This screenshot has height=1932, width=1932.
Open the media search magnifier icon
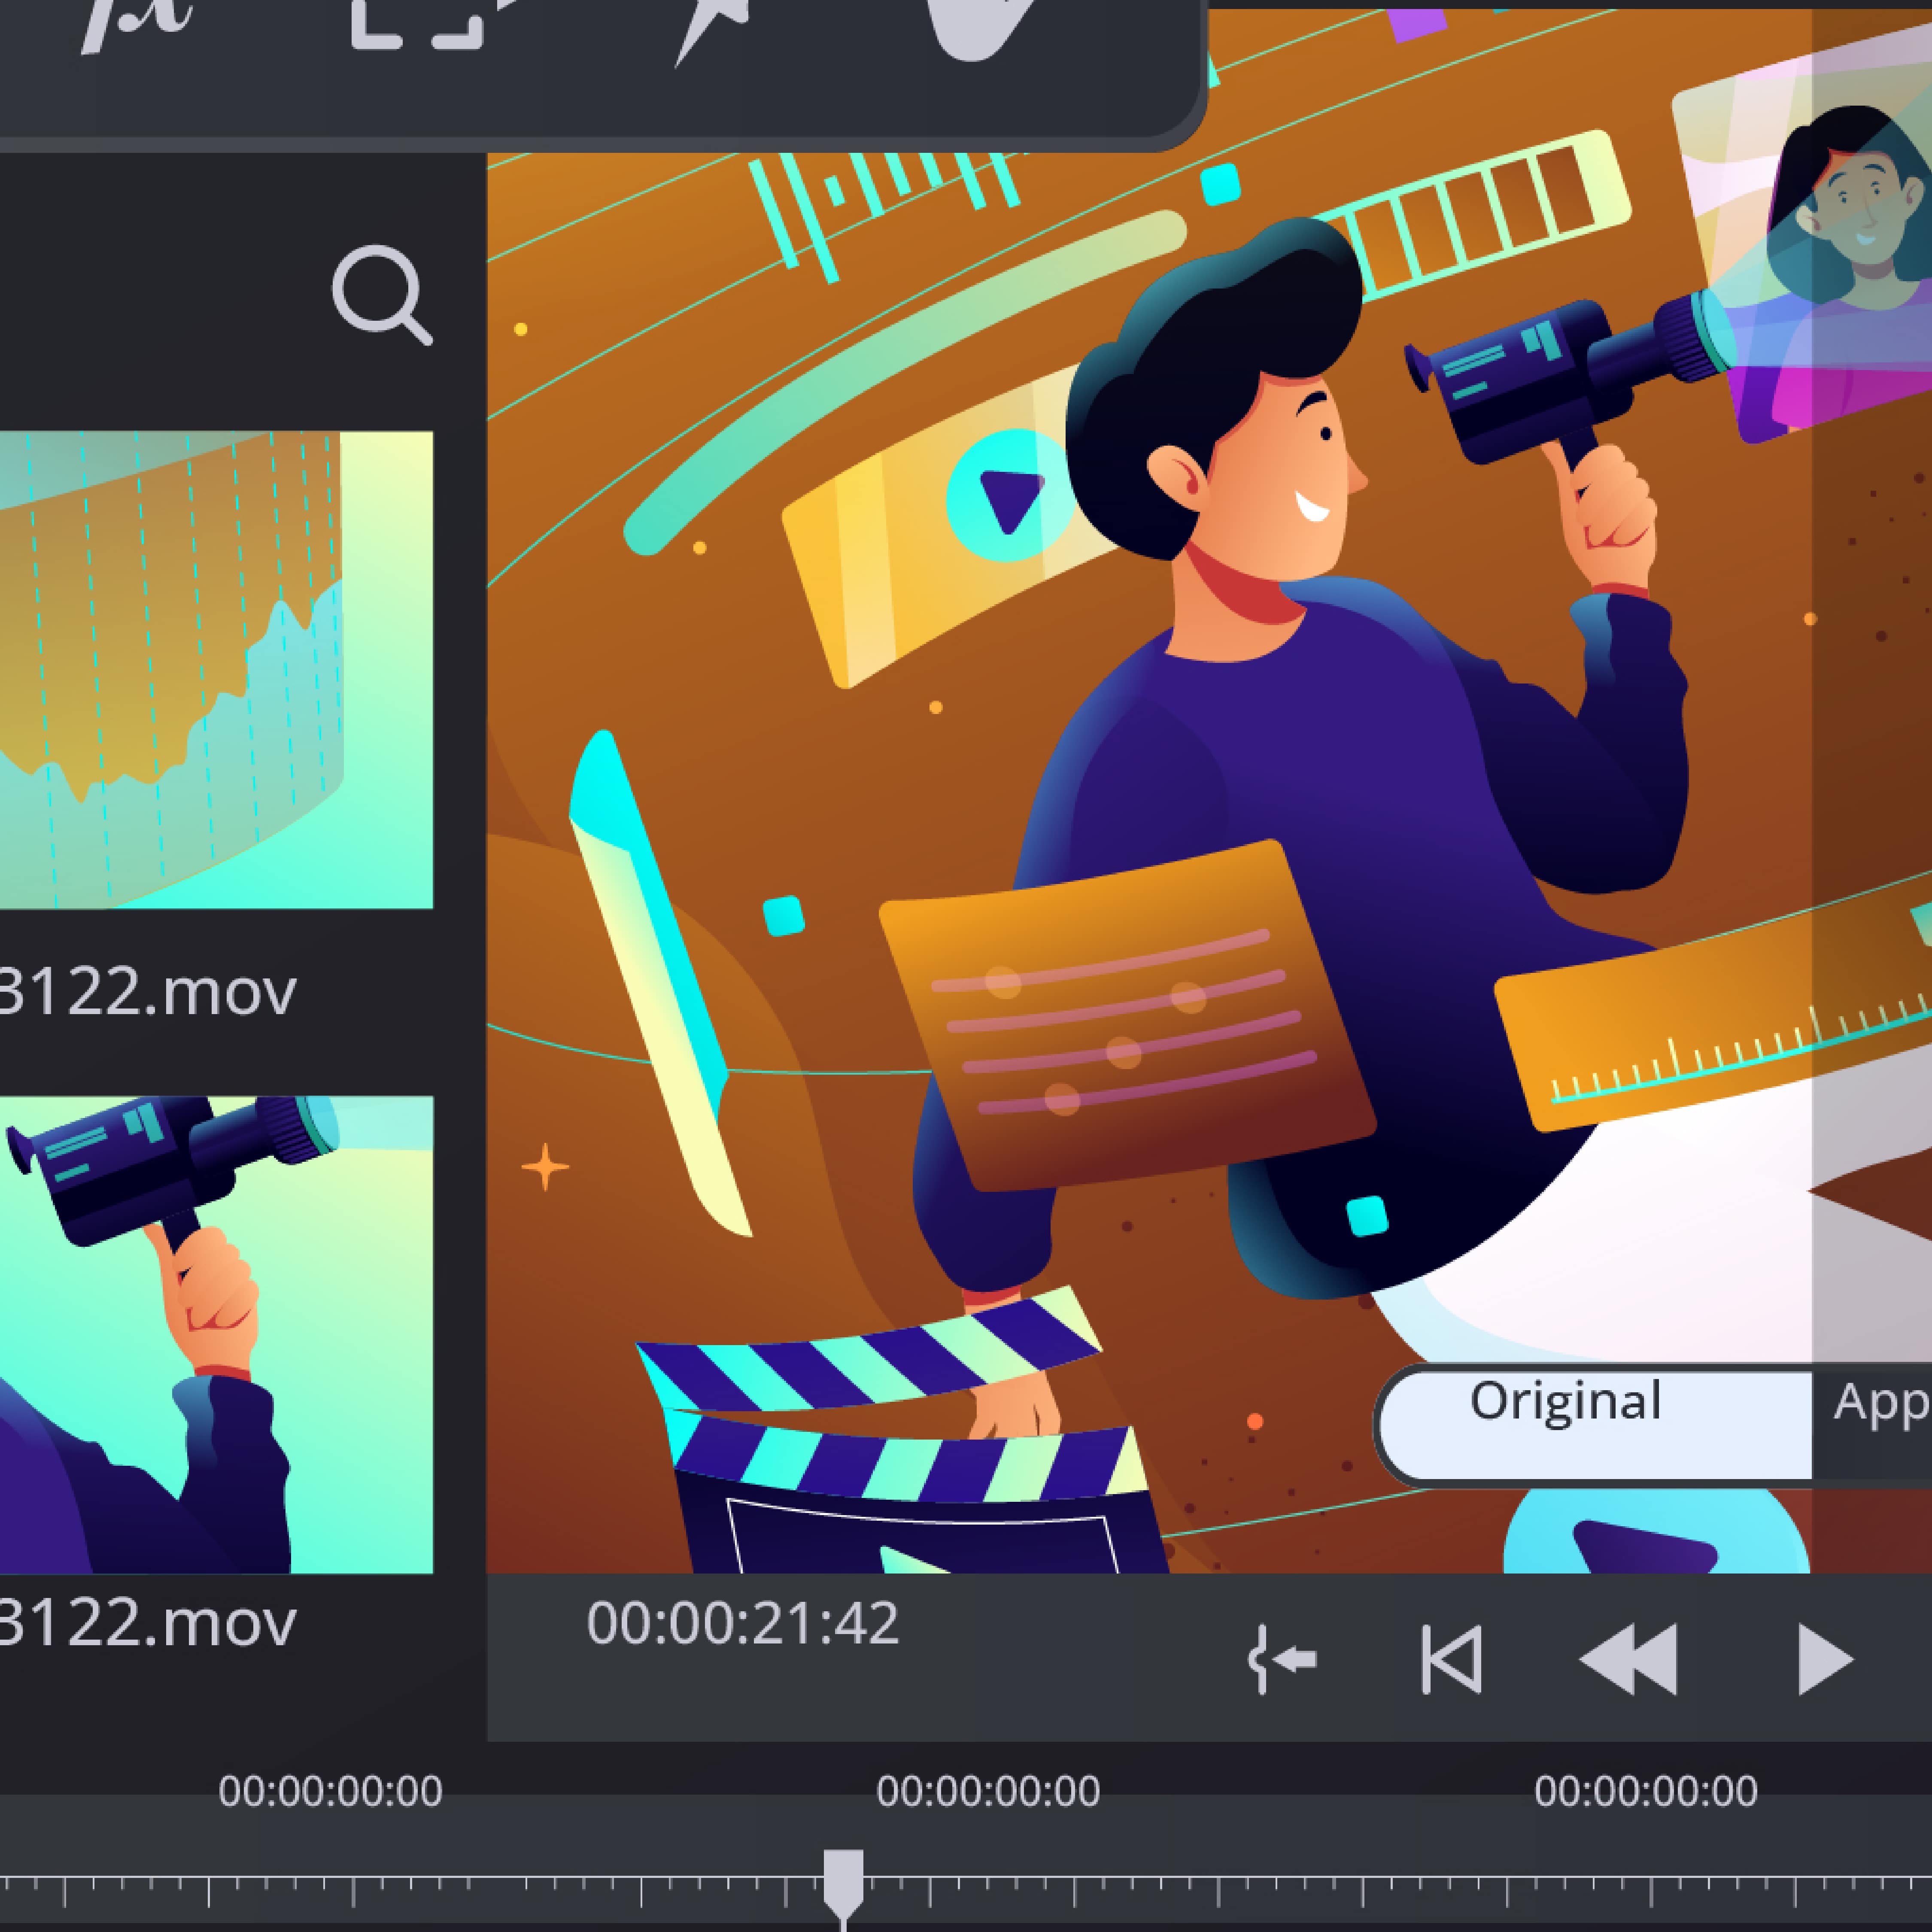click(x=382, y=295)
